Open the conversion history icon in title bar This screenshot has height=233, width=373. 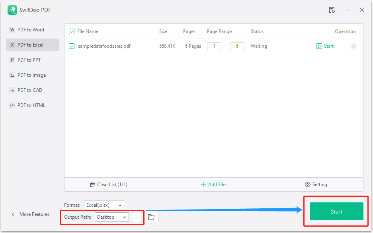pos(332,10)
